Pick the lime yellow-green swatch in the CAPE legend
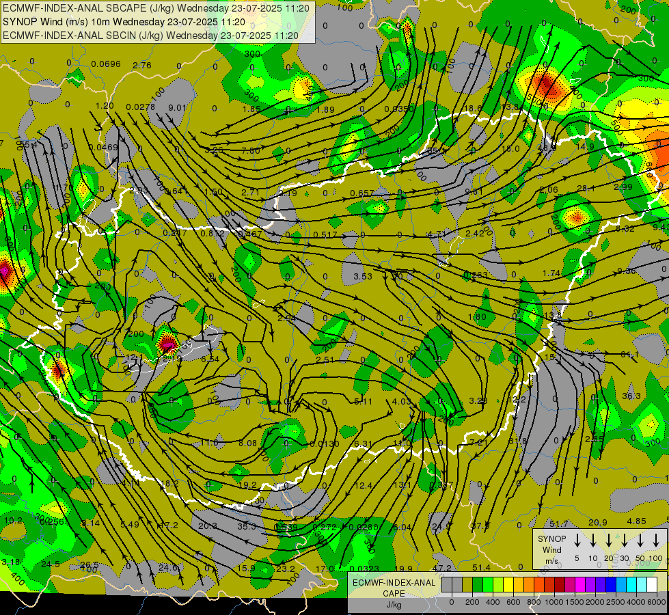This screenshot has height=615, width=669. tap(498, 585)
